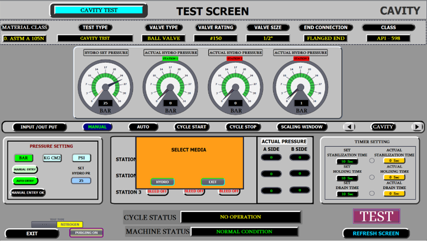Click the green STATION 1 indicator
Image resolution: width=427 pixels, height=241 pixels.
(170, 59)
